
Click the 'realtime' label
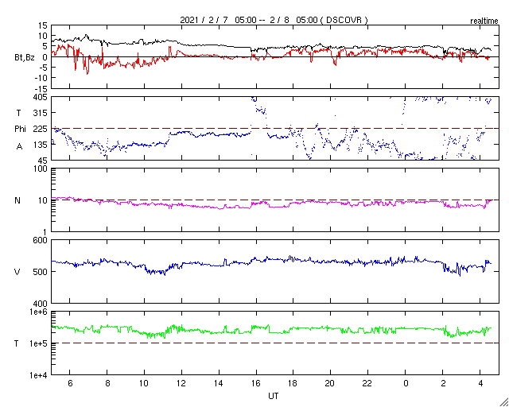pos(484,21)
